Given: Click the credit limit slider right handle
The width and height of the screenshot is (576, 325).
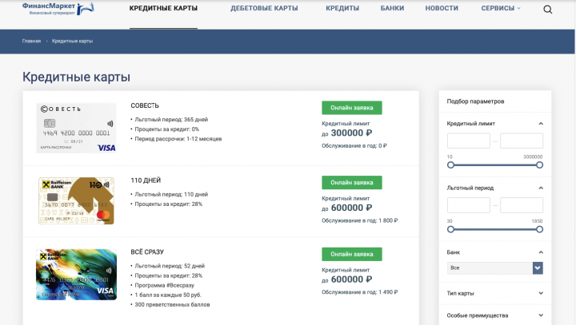Looking at the screenshot, I should 539,165.
